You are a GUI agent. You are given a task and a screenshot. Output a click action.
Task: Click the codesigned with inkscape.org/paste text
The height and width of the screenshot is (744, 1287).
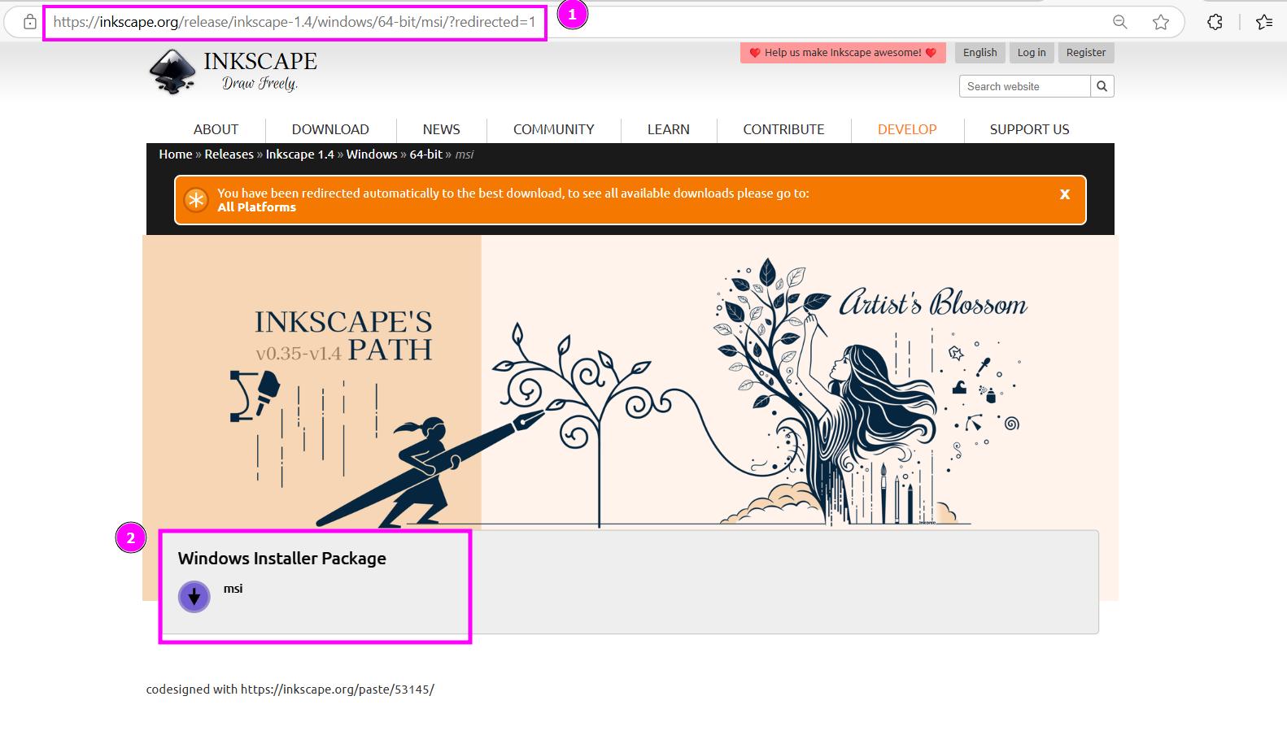[x=290, y=690]
